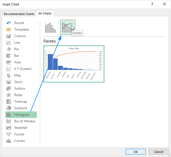Click the Chart Title text in preview

(74, 48)
